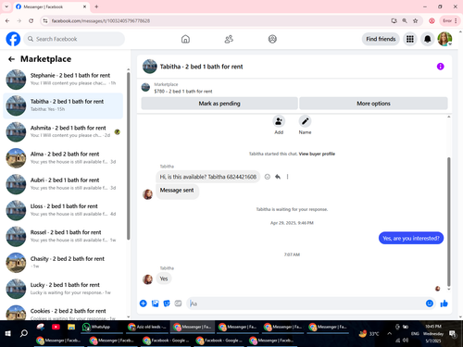Bookmark this page with star icon
The height and width of the screenshot is (347, 463).
(416, 20)
